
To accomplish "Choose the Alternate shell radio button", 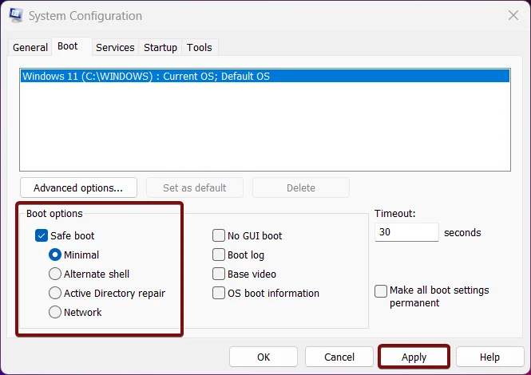I will (x=55, y=274).
